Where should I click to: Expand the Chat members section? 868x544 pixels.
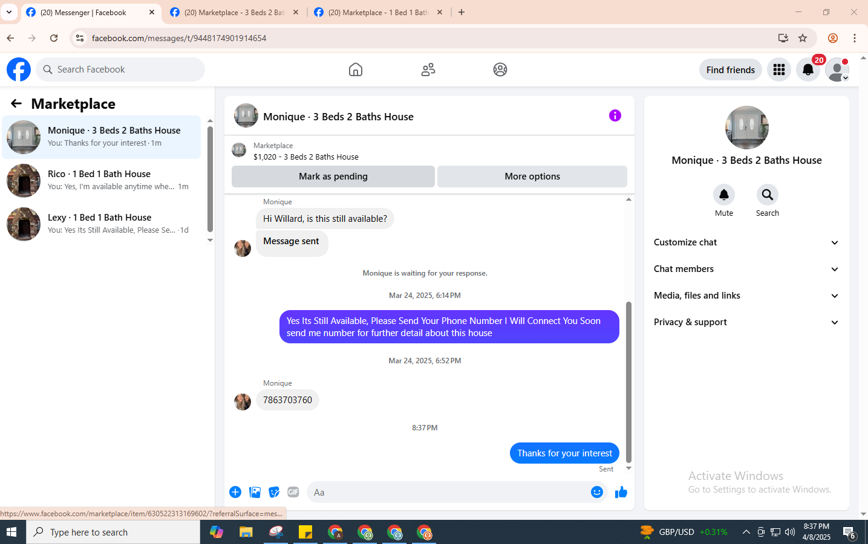click(746, 269)
